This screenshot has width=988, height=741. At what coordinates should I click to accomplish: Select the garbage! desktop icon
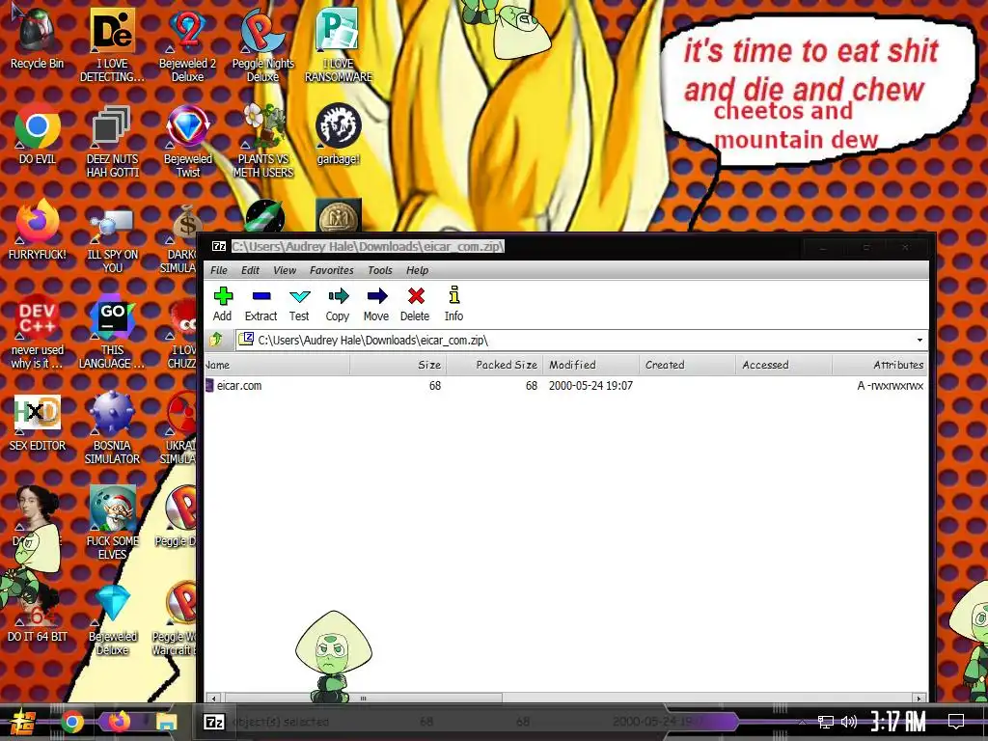click(x=339, y=134)
